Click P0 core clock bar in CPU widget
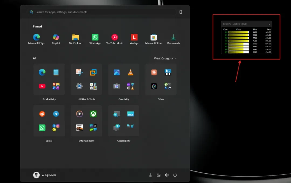 coord(238,32)
